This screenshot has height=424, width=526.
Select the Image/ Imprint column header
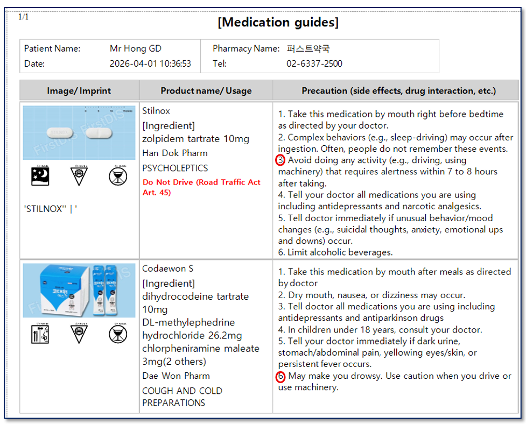pos(79,90)
